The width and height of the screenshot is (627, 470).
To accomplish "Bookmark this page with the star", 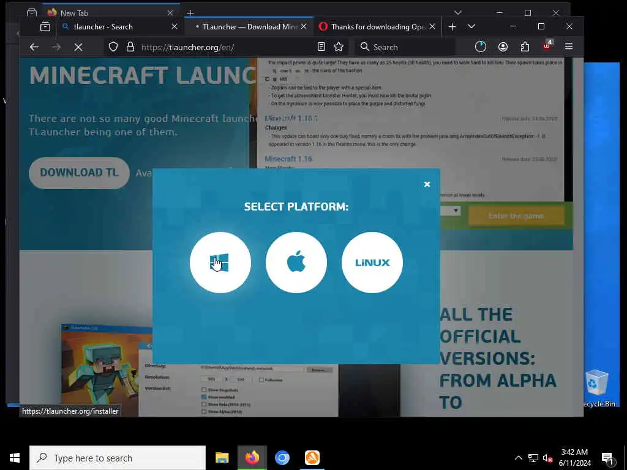I will [x=339, y=47].
